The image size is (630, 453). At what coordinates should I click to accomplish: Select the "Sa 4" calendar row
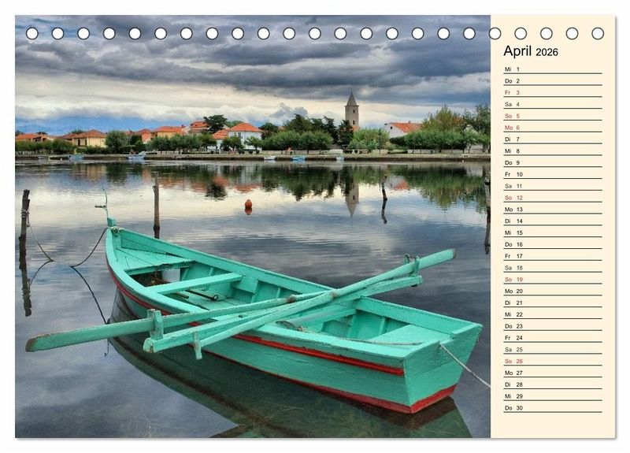click(x=553, y=104)
